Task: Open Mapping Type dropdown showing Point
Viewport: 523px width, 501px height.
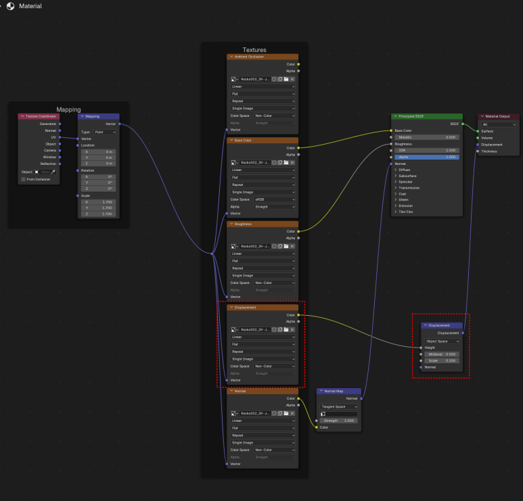Action: pyautogui.click(x=105, y=132)
